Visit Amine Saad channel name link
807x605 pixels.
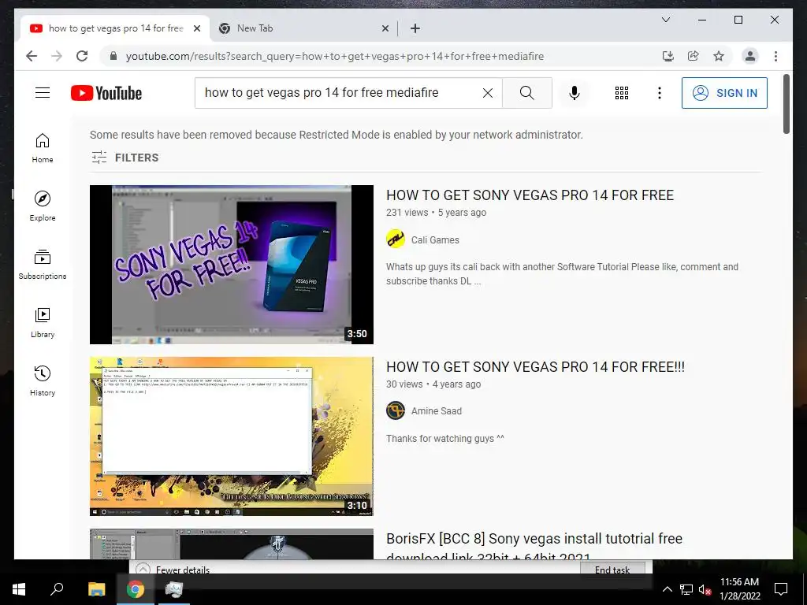[437, 411]
